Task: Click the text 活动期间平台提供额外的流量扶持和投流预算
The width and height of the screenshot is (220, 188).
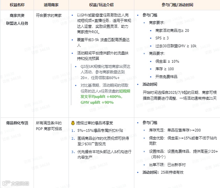Action: pyautogui.click(x=102, y=56)
